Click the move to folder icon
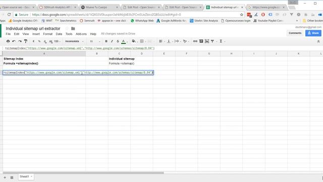The image size is (323, 182). click(x=73, y=28)
